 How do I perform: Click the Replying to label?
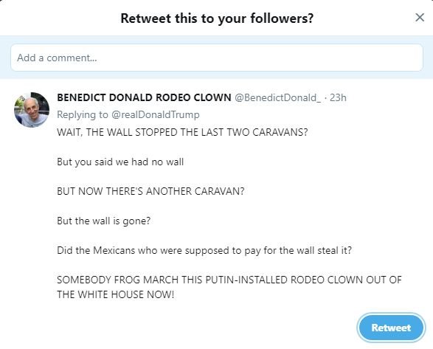pos(83,114)
